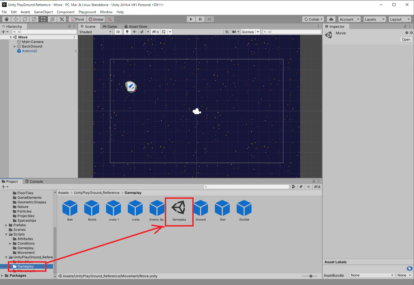The width and height of the screenshot is (414, 285).
Task: Open the Playground menu
Action: point(87,12)
